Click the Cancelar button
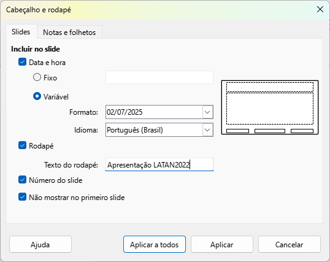Screen dimensions: 330x262 [290, 244]
